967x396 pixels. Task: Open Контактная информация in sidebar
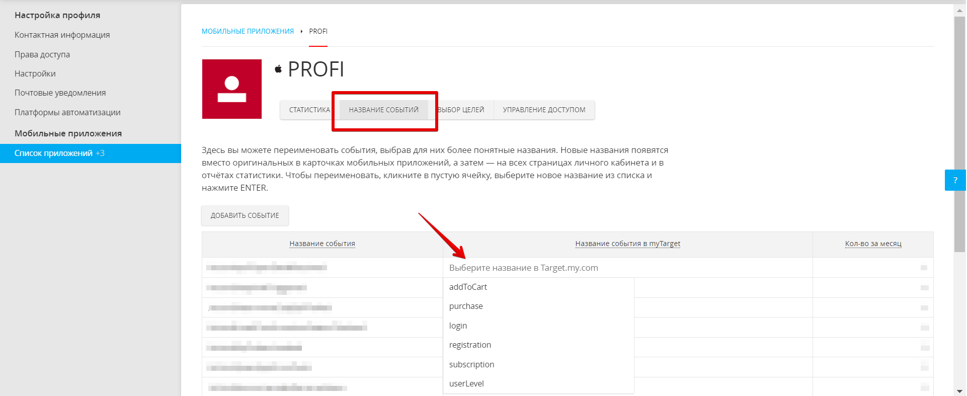pos(62,35)
